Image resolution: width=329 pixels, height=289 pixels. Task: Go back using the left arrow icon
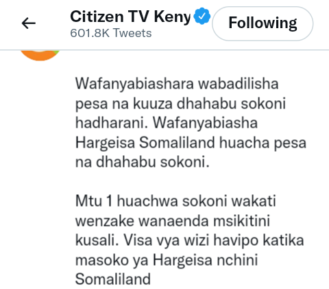29,23
